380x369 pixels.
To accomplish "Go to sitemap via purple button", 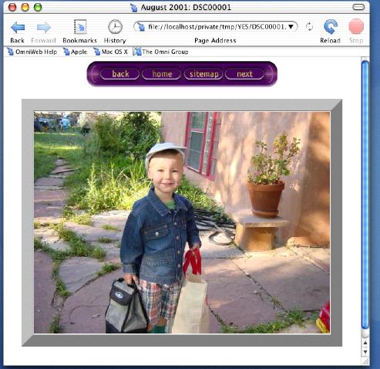I will (x=203, y=74).
